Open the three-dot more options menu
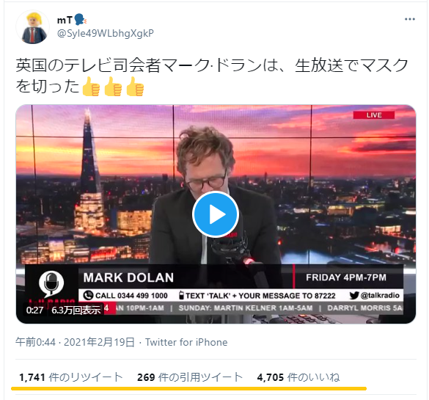 coord(410,19)
